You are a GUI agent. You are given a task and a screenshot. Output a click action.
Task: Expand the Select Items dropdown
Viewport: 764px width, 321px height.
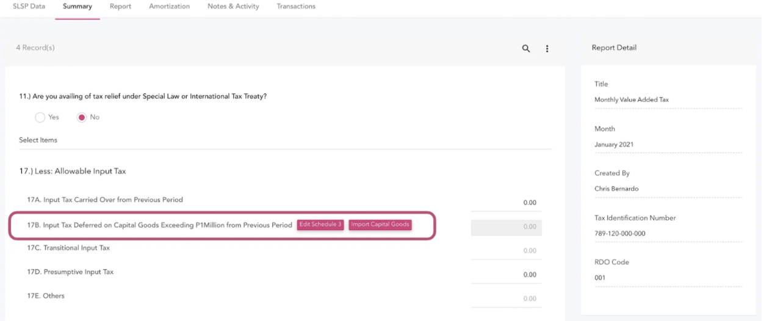(x=284, y=140)
